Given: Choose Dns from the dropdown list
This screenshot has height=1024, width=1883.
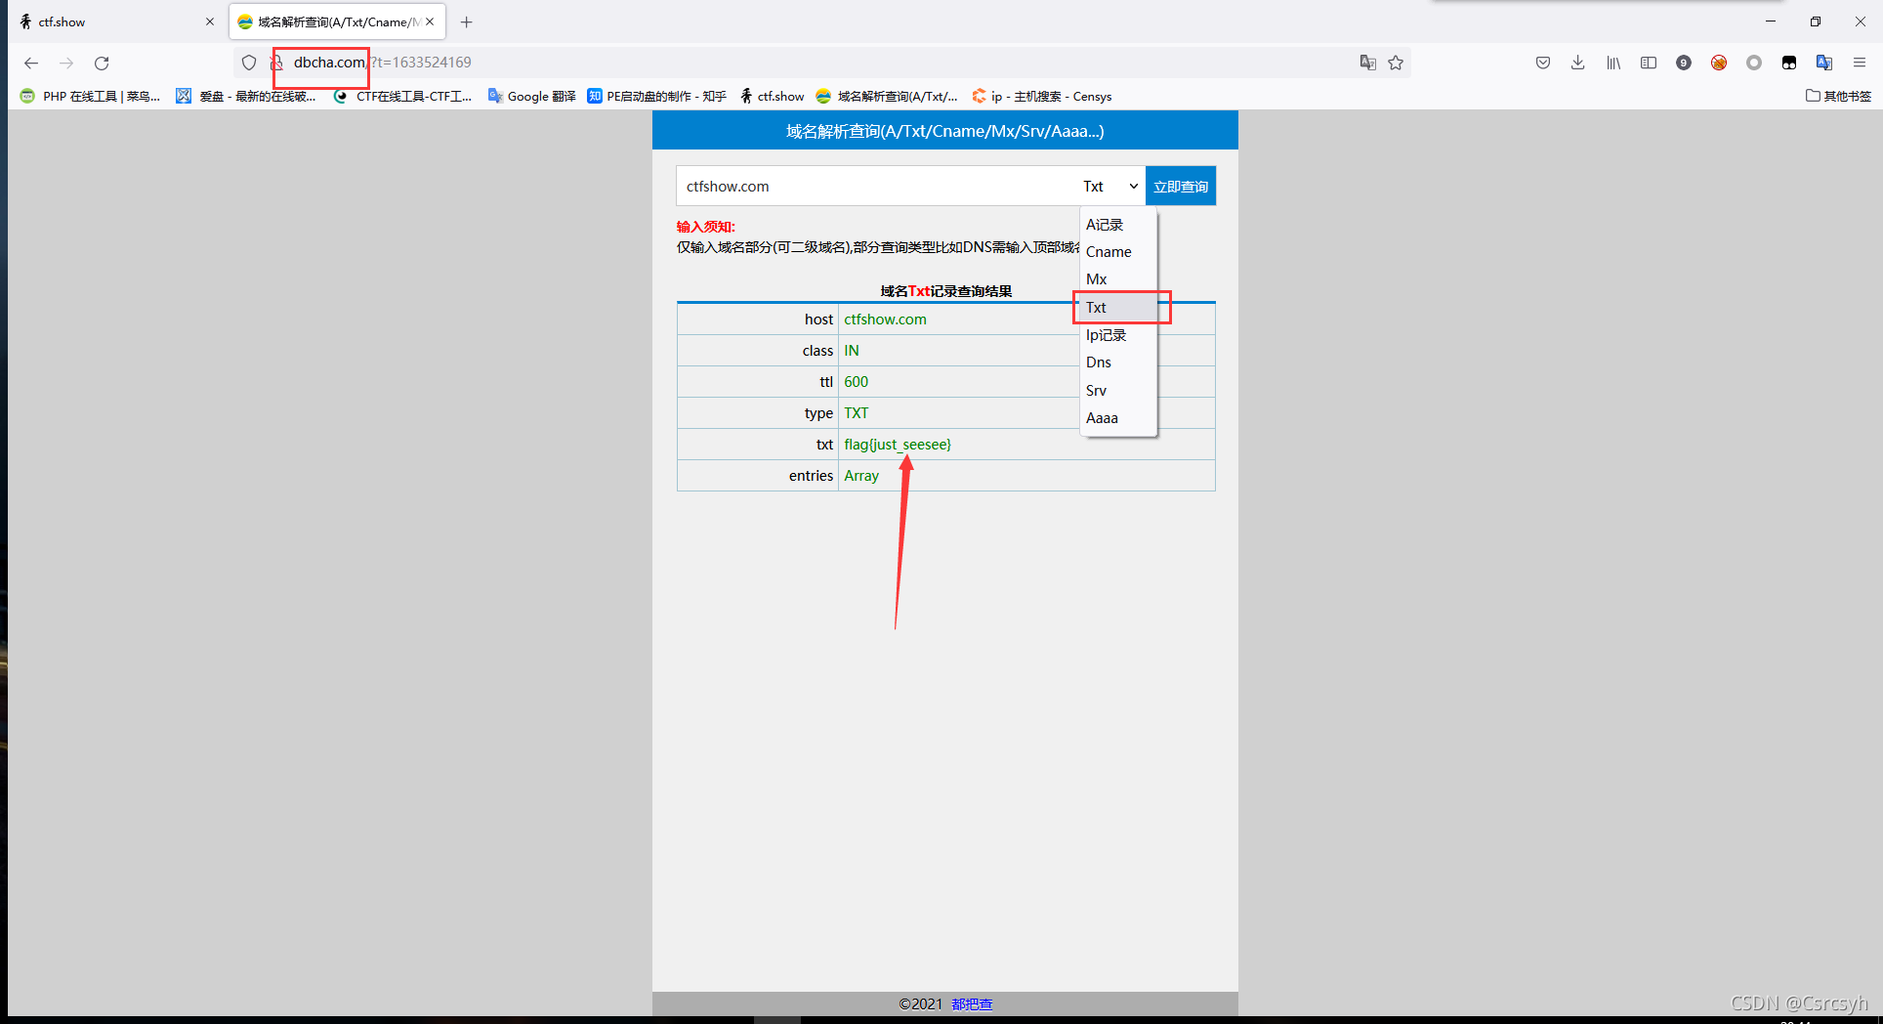Looking at the screenshot, I should click(1118, 363).
